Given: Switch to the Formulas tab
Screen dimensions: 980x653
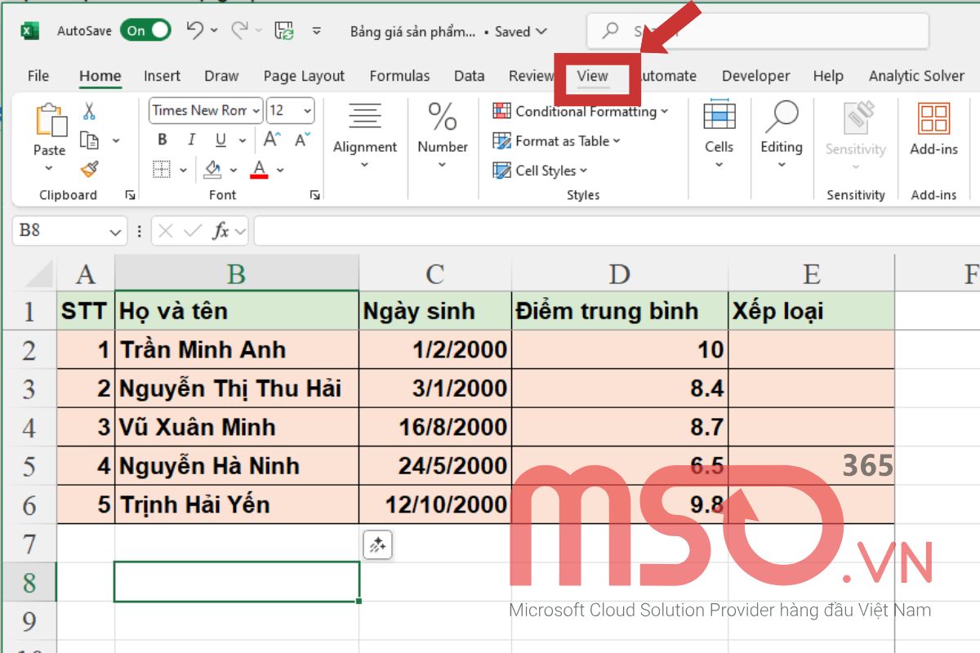Looking at the screenshot, I should [x=399, y=76].
